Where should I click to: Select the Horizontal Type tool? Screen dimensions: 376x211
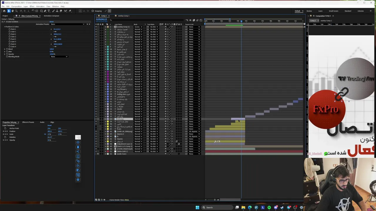click(49, 11)
